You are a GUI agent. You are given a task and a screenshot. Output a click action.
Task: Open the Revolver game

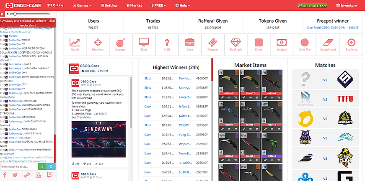coord(98,45)
